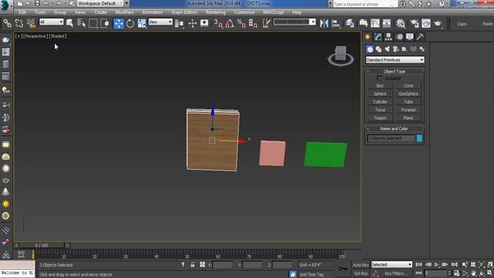494x278 pixels.
Task: Click the Teapot primitive button
Action: [380, 118]
